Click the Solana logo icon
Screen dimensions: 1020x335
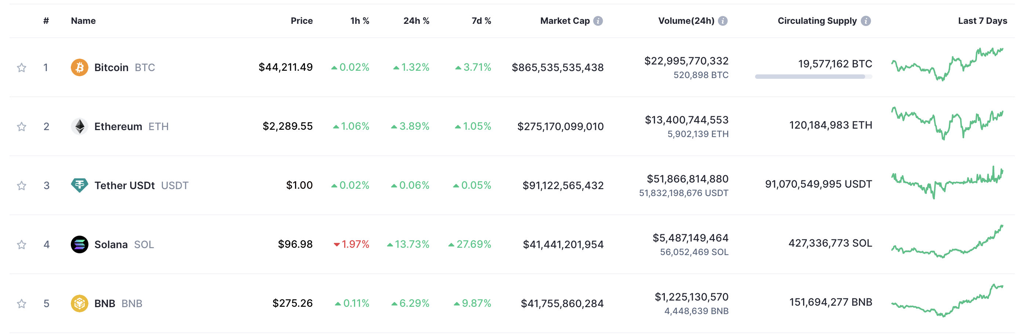(x=79, y=244)
